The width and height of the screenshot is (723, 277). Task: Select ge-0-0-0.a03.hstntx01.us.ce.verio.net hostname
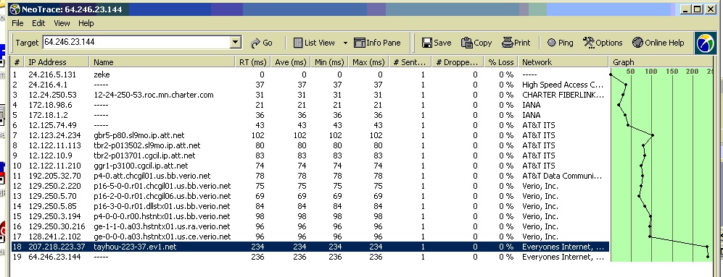coord(162,236)
